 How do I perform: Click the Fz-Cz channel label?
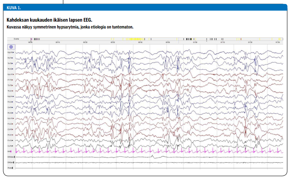[10, 141]
